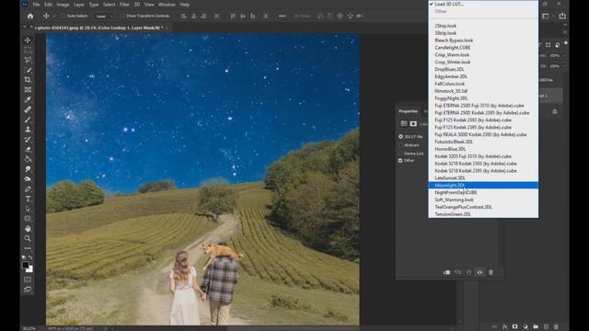Viewport: 589px width, 331px height.
Task: Switch to the Properties panel tab
Action: pyautogui.click(x=409, y=111)
